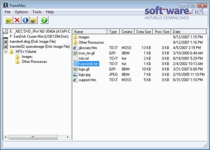Maximize the TransMac window
Viewport: 210px width, 150px height.
pyautogui.click(x=193, y=5)
